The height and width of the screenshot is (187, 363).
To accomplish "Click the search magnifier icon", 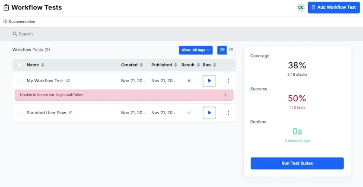I will pyautogui.click(x=15, y=34).
